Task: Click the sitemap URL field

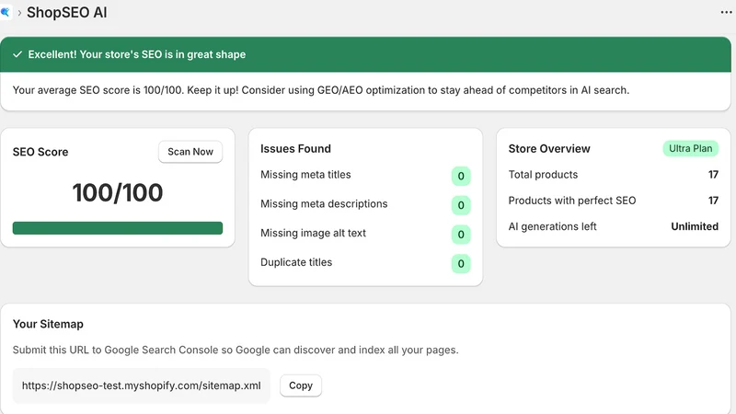Action: pyautogui.click(x=142, y=385)
